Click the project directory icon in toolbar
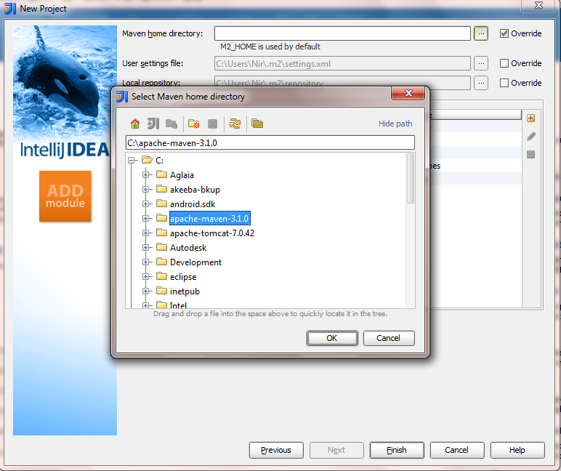 pos(153,124)
